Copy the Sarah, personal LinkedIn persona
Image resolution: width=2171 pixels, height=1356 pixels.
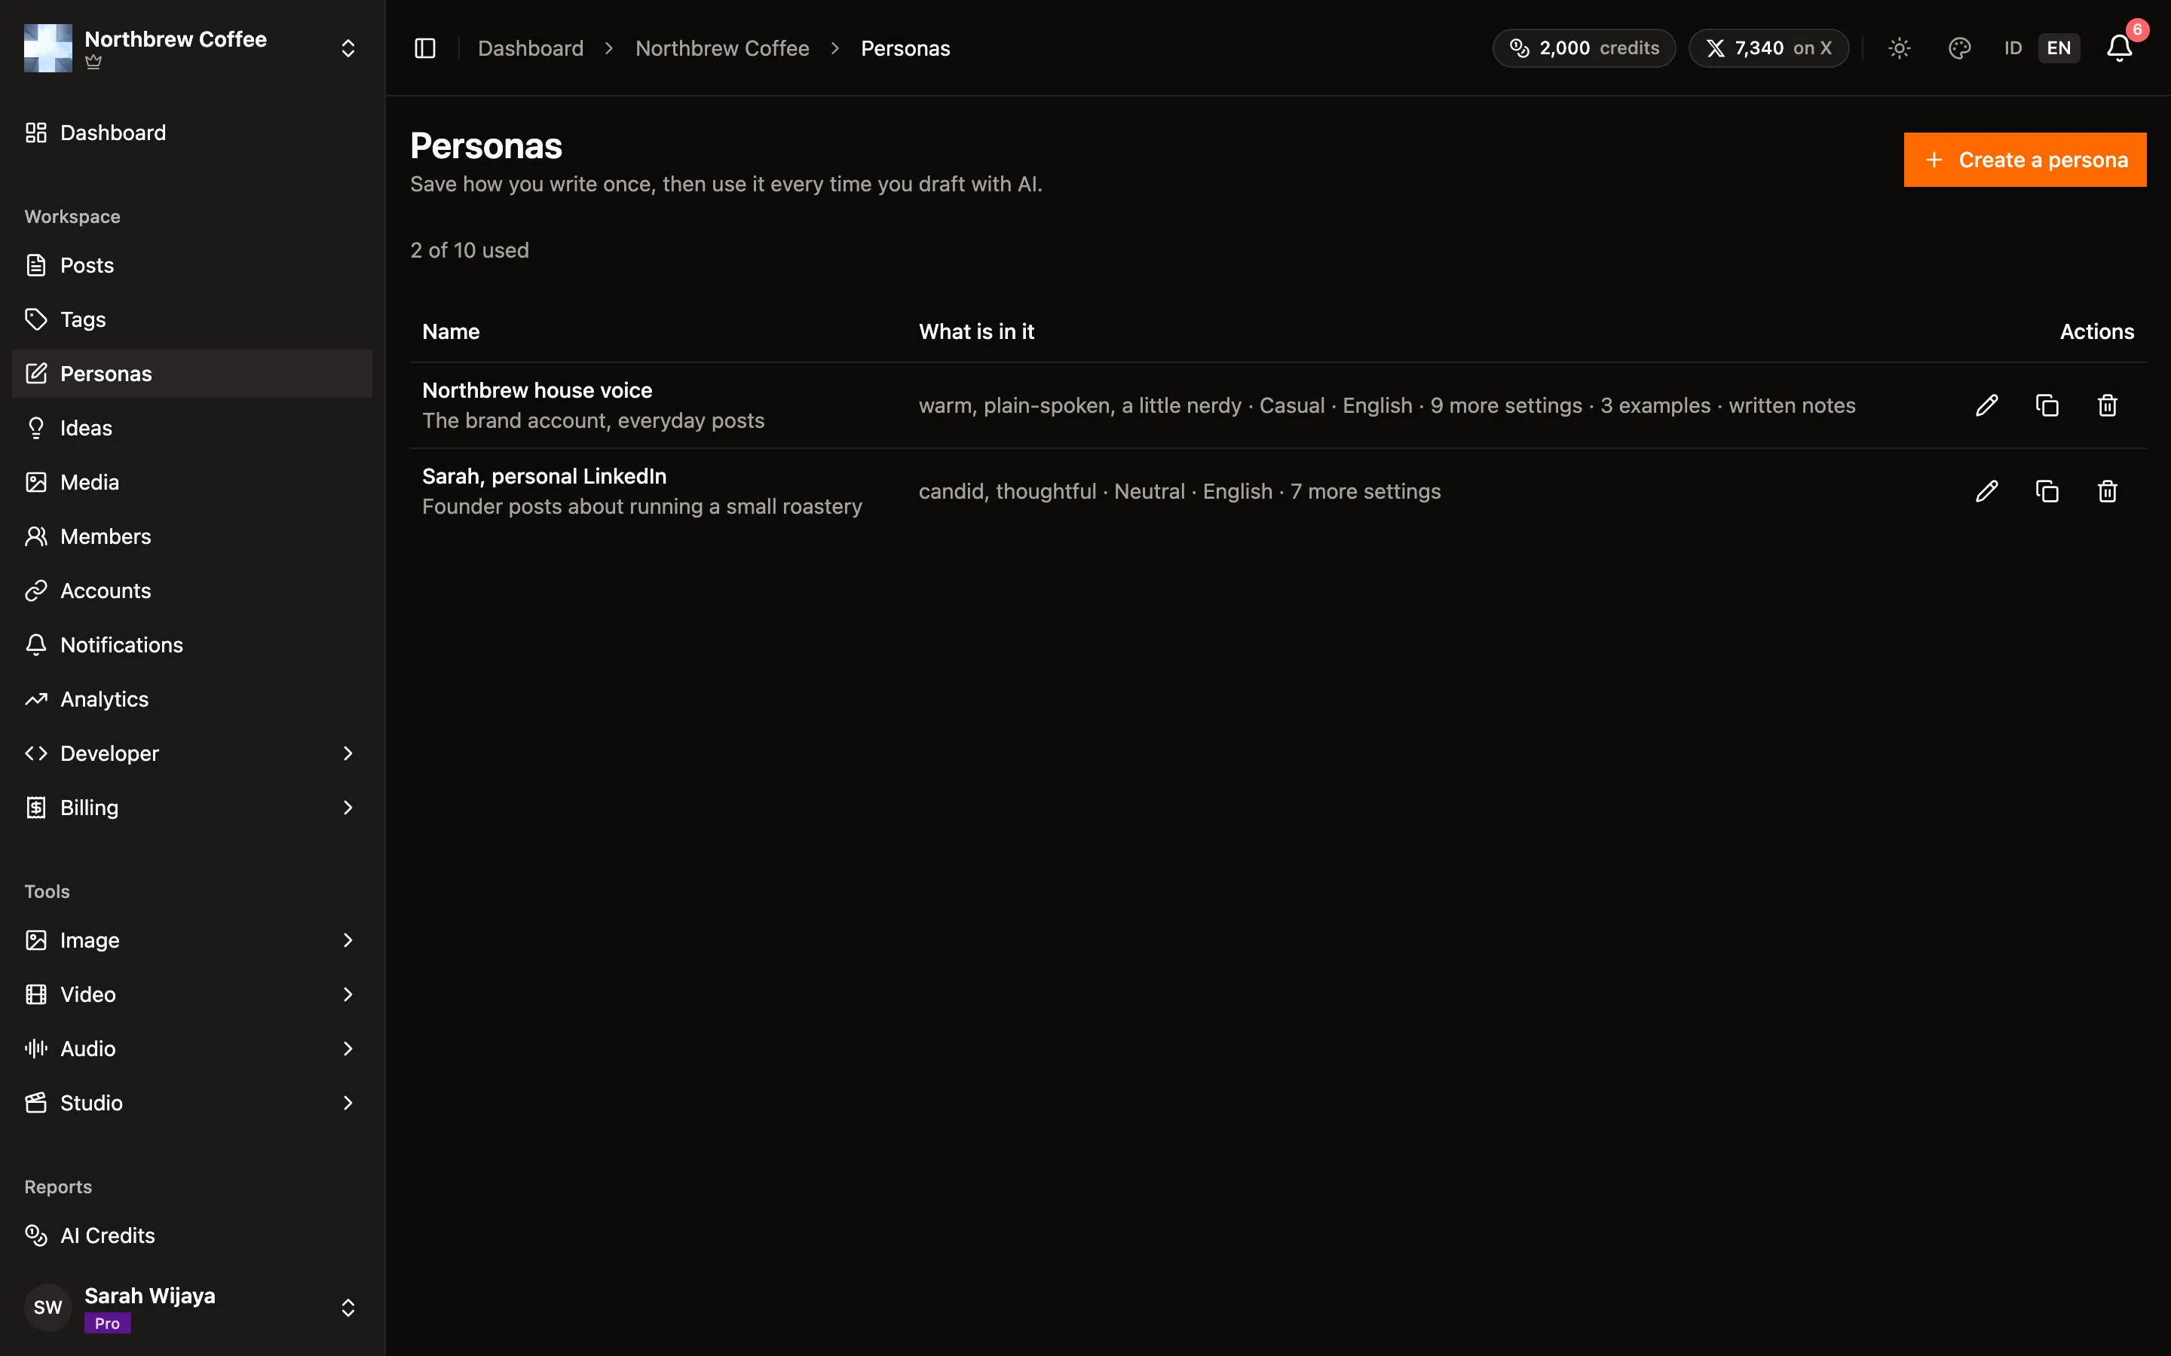[2047, 491]
